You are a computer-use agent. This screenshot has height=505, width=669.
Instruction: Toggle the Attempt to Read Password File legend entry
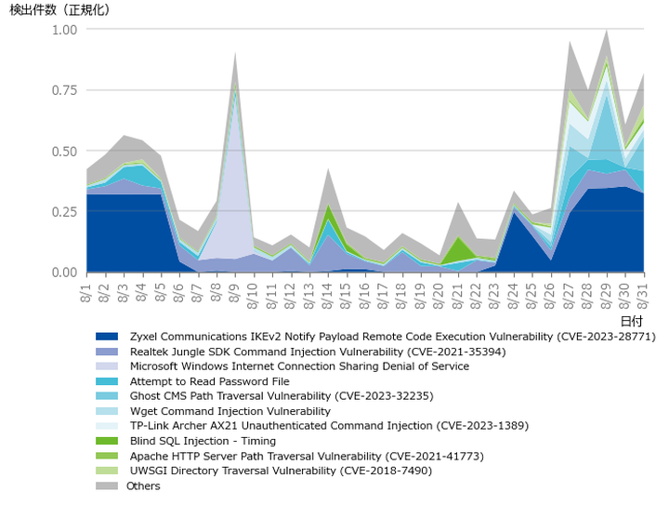(x=208, y=381)
